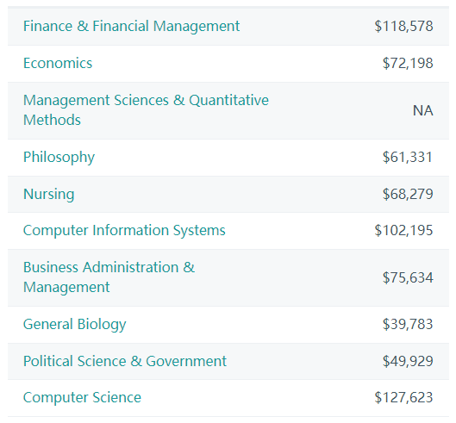The width and height of the screenshot is (456, 423).
Task: Open the Computer Science major link
Action: pos(82,397)
